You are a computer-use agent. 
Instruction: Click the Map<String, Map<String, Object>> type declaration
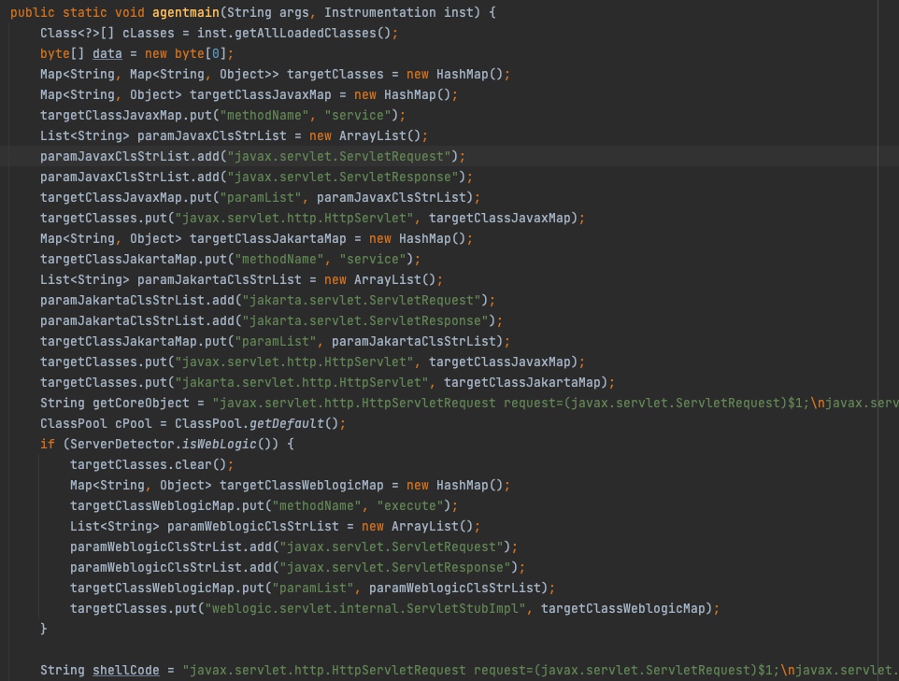click(x=160, y=74)
